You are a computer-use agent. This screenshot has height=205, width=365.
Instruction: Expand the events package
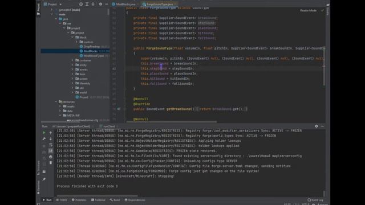72,69
